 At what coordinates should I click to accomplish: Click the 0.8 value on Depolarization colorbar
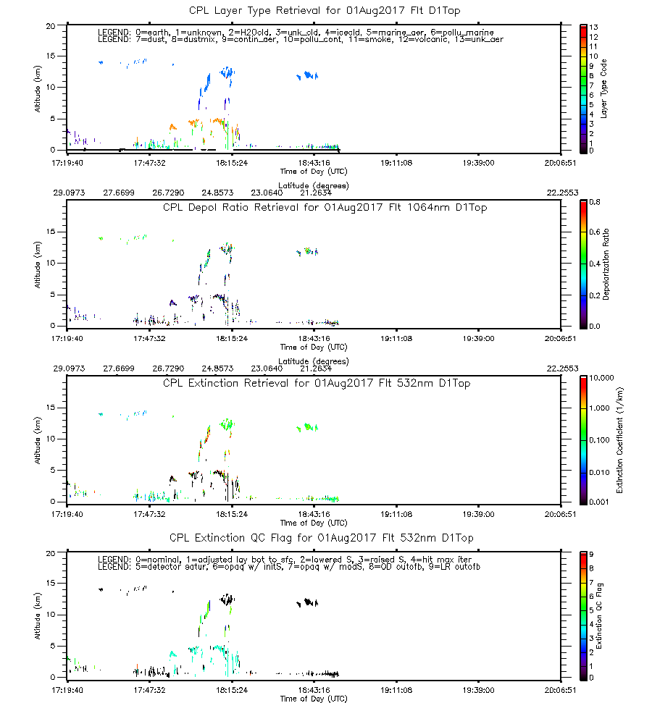(595, 202)
